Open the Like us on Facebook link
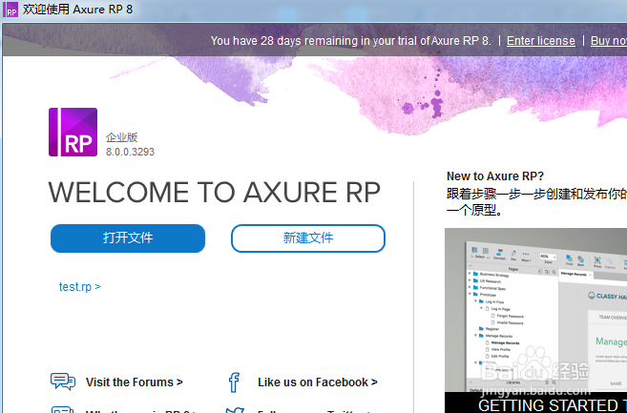 click(x=318, y=382)
